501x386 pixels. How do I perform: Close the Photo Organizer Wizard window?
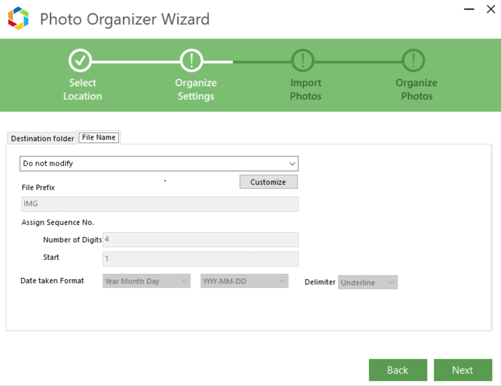pos(491,9)
